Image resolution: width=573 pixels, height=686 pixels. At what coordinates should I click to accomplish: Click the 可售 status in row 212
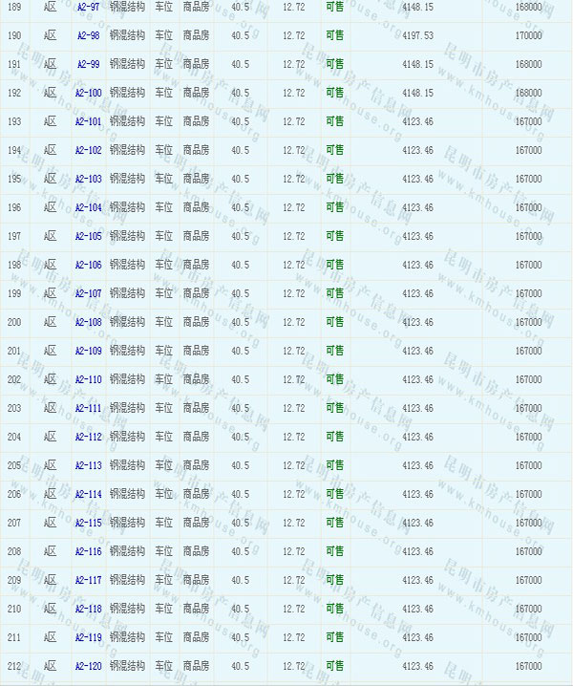(x=334, y=666)
